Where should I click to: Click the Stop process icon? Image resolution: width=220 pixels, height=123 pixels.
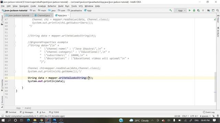click(203, 10)
